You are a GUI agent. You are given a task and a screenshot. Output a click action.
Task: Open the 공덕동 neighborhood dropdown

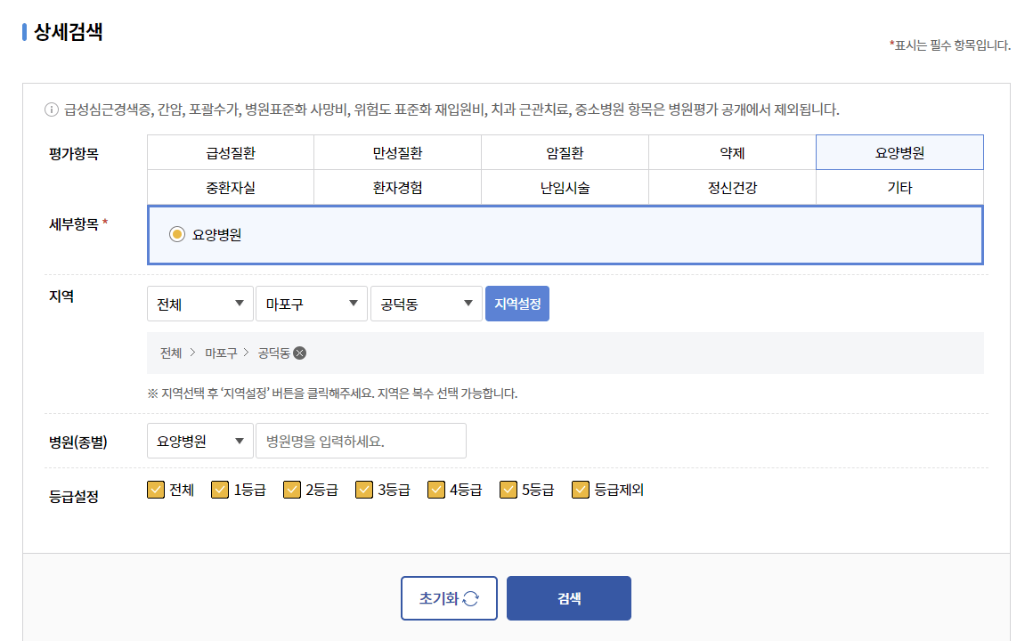tap(426, 303)
